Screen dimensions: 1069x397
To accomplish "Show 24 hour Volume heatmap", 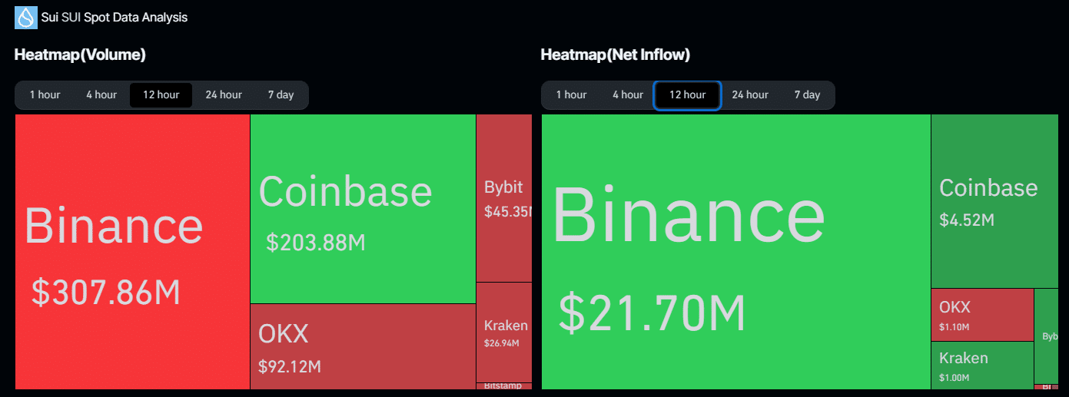I will pos(224,95).
